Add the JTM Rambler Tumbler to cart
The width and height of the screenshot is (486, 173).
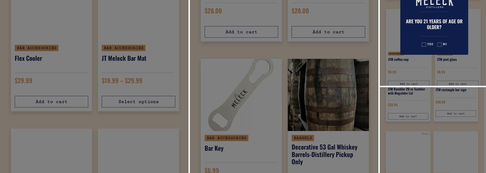pyautogui.click(x=408, y=116)
